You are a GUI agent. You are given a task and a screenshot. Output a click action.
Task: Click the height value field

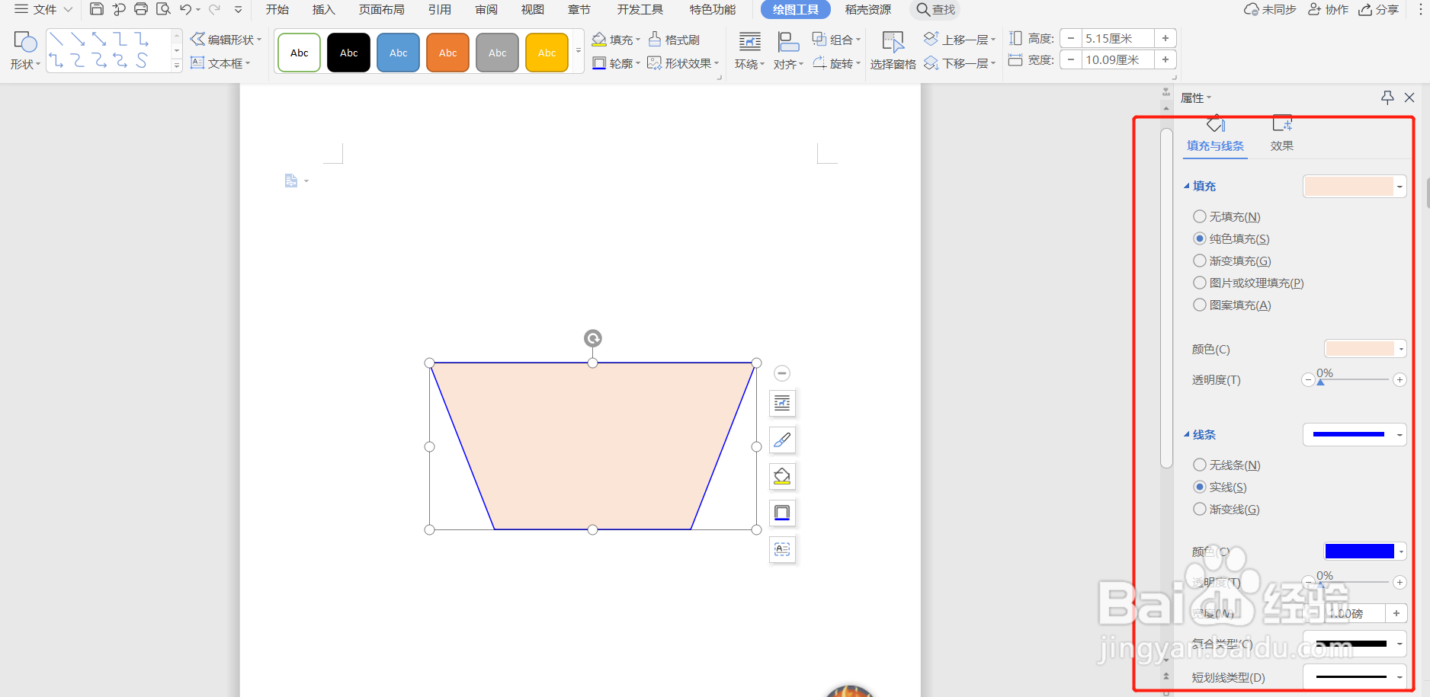pyautogui.click(x=1117, y=38)
